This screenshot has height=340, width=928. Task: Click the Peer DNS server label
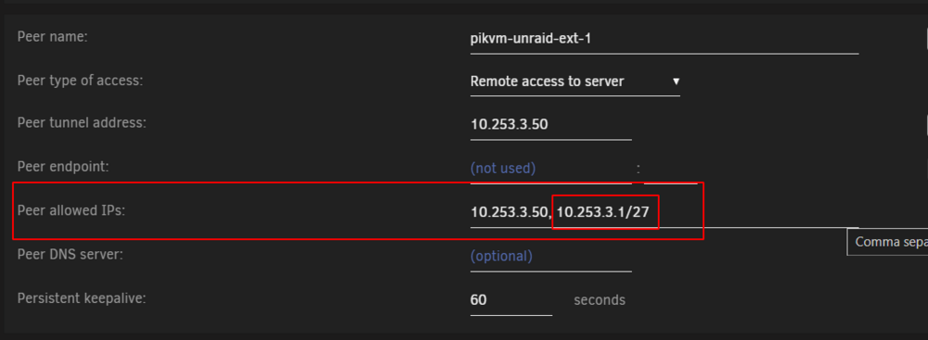point(70,255)
